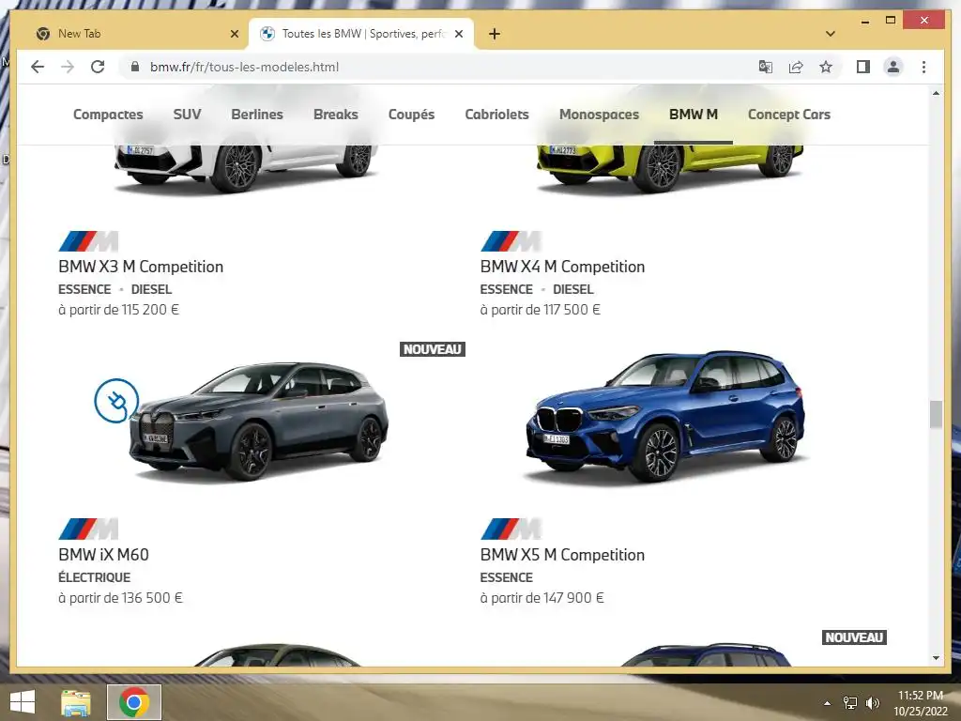Click DIESEL label under BMW X4 M Competition

573,289
